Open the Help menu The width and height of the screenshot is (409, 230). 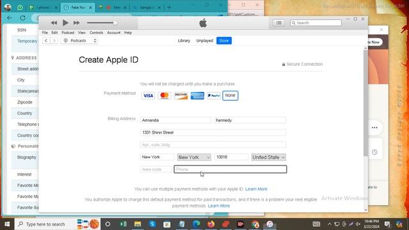pos(128,33)
